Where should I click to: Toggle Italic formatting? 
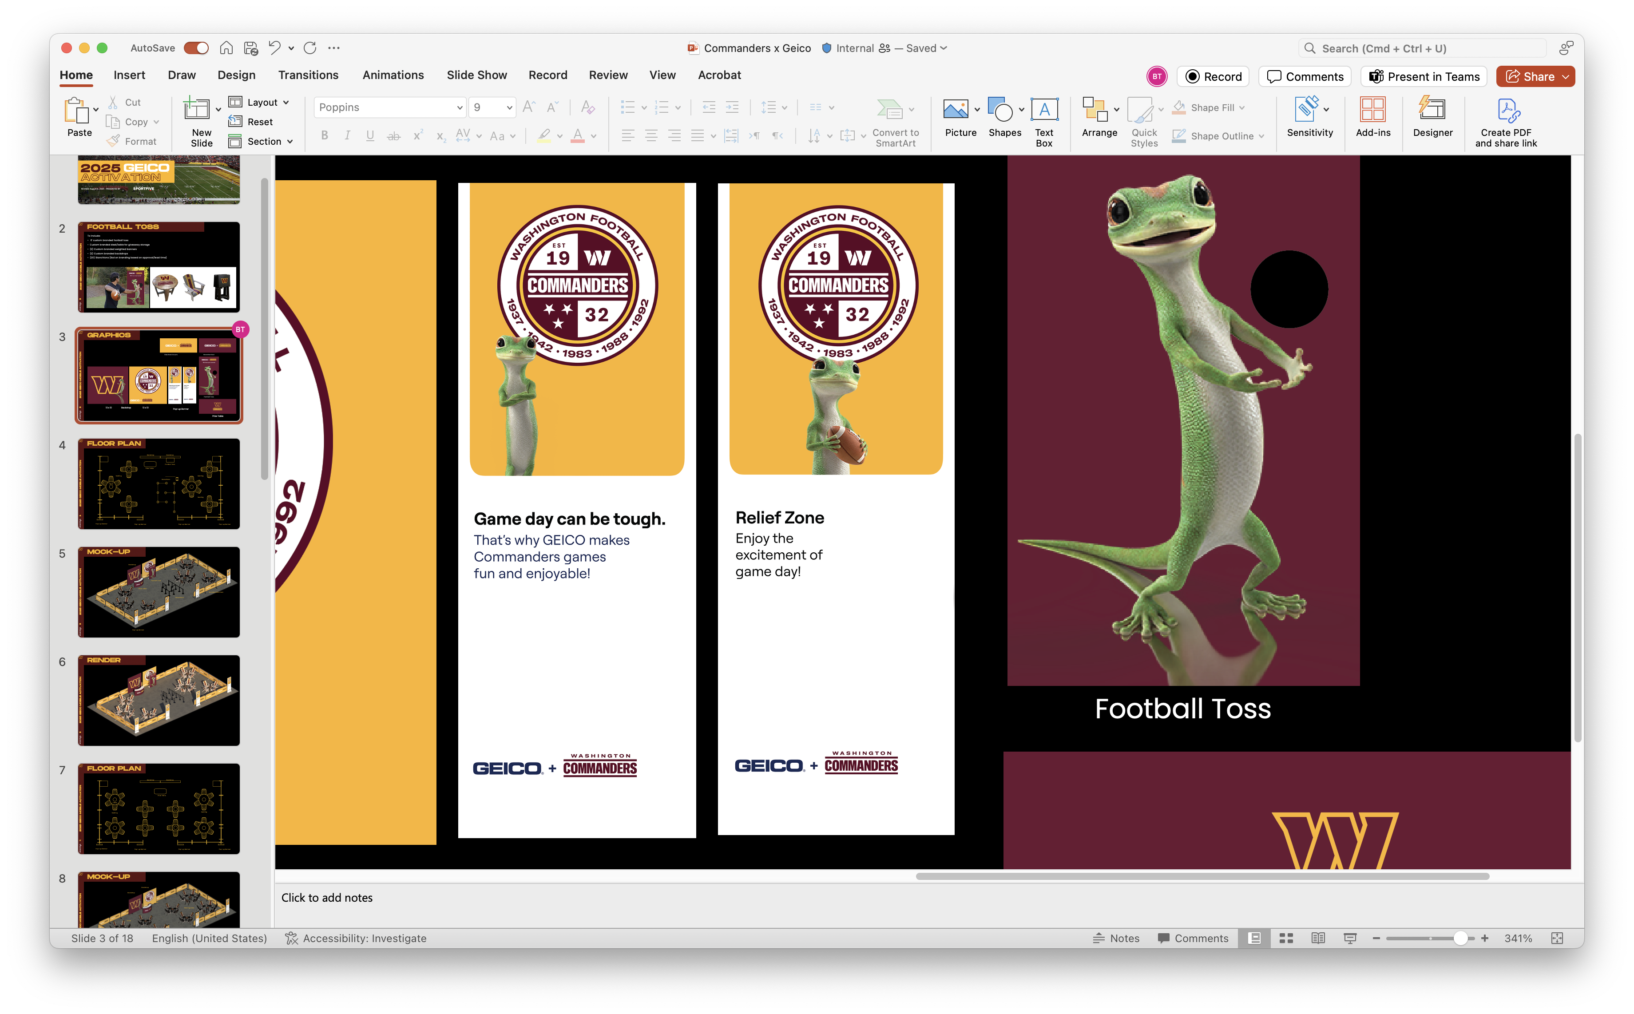pos(348,136)
